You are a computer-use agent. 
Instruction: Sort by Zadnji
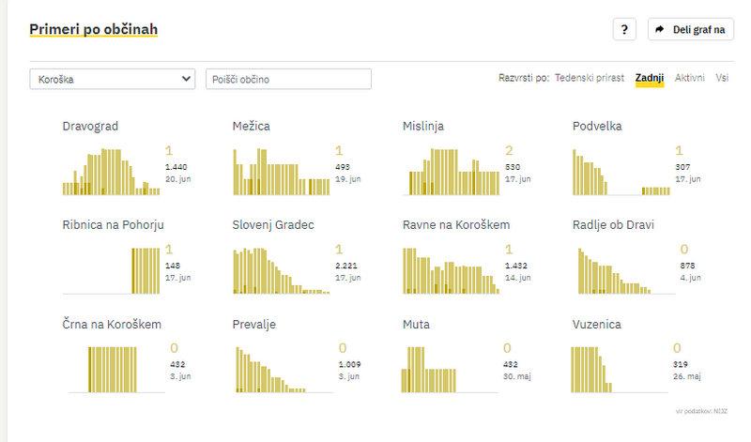(650, 79)
